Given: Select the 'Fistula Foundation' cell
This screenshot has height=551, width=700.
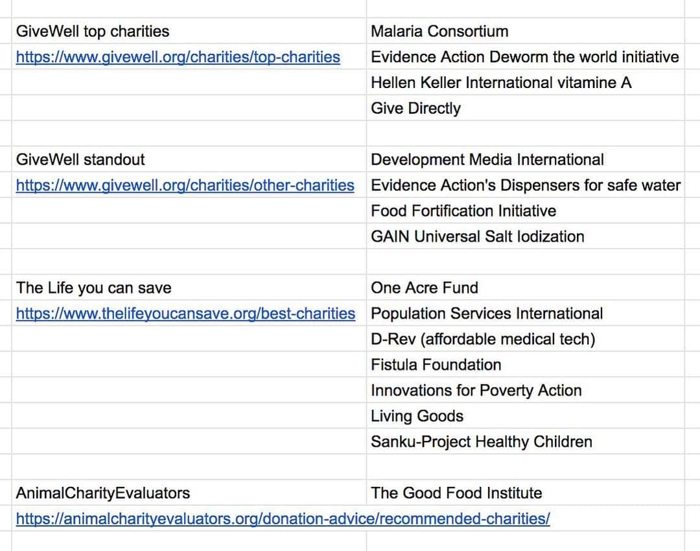Looking at the screenshot, I should coord(526,365).
